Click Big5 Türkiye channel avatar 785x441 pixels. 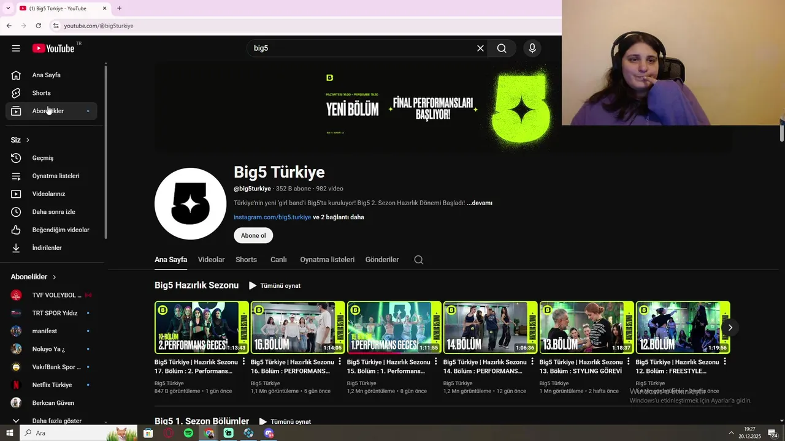pyautogui.click(x=191, y=204)
